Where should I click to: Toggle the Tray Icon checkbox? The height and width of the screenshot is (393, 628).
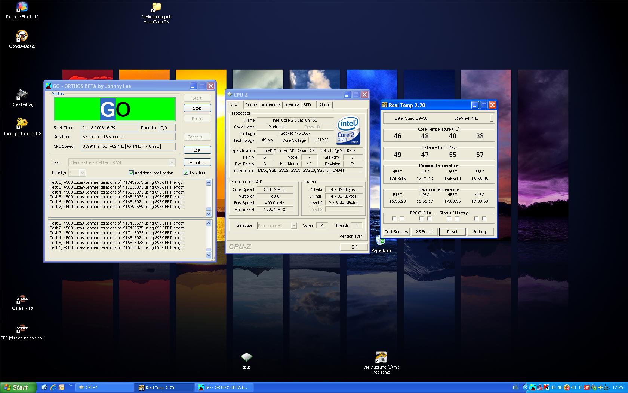click(x=186, y=173)
